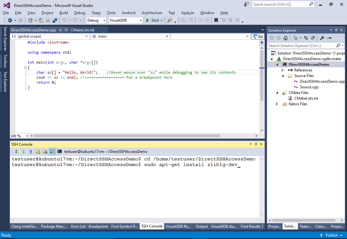
Task: Click the Home icon in Solution Explorer
Action: [286, 38]
